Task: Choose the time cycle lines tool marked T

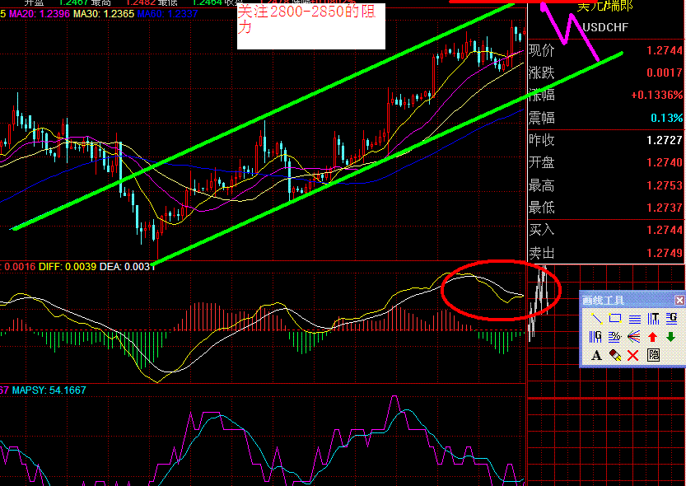Action: pos(653,319)
